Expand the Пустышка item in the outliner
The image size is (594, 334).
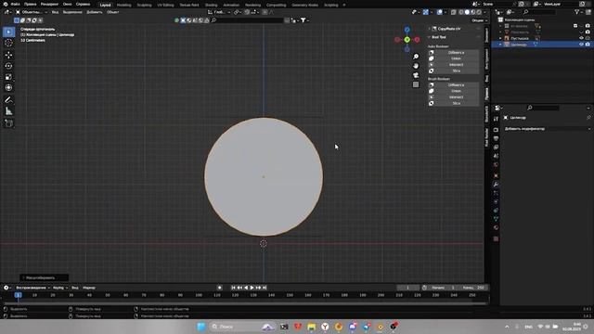(500, 38)
